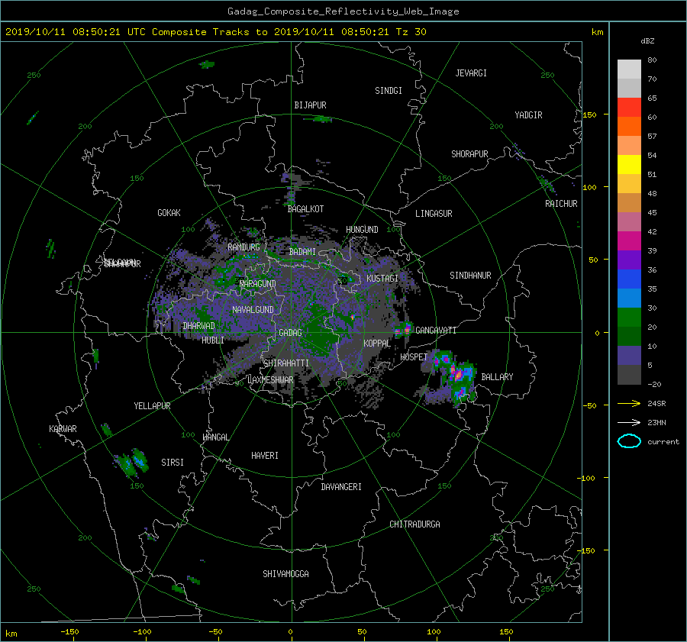Click the RAMDURG city label
This screenshot has width=687, height=642.
244,247
